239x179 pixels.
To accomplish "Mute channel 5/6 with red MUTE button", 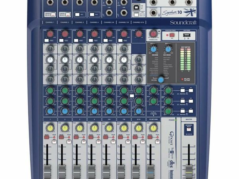I will (x=106, y=137).
